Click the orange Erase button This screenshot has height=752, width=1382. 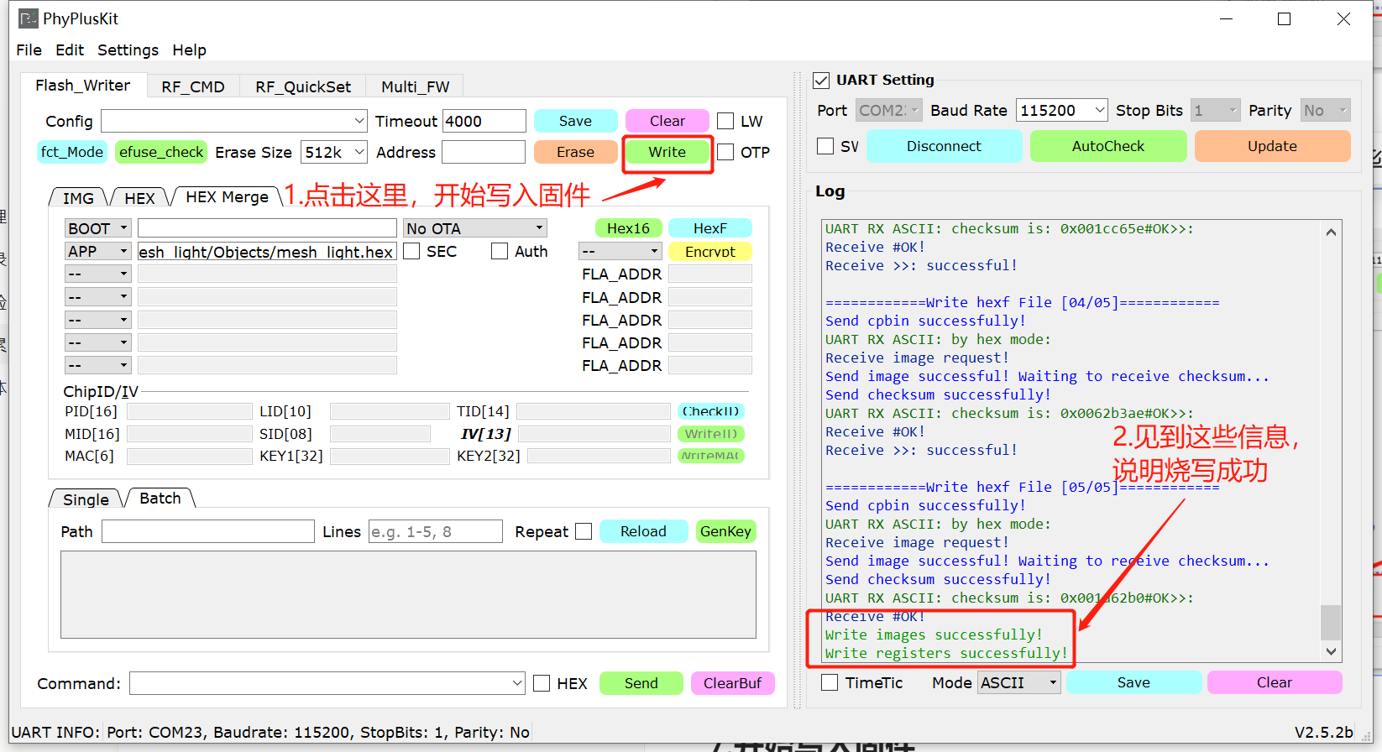[x=575, y=152]
